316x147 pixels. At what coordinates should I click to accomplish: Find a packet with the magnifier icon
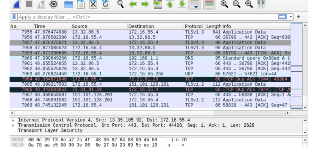tap(120, 4)
